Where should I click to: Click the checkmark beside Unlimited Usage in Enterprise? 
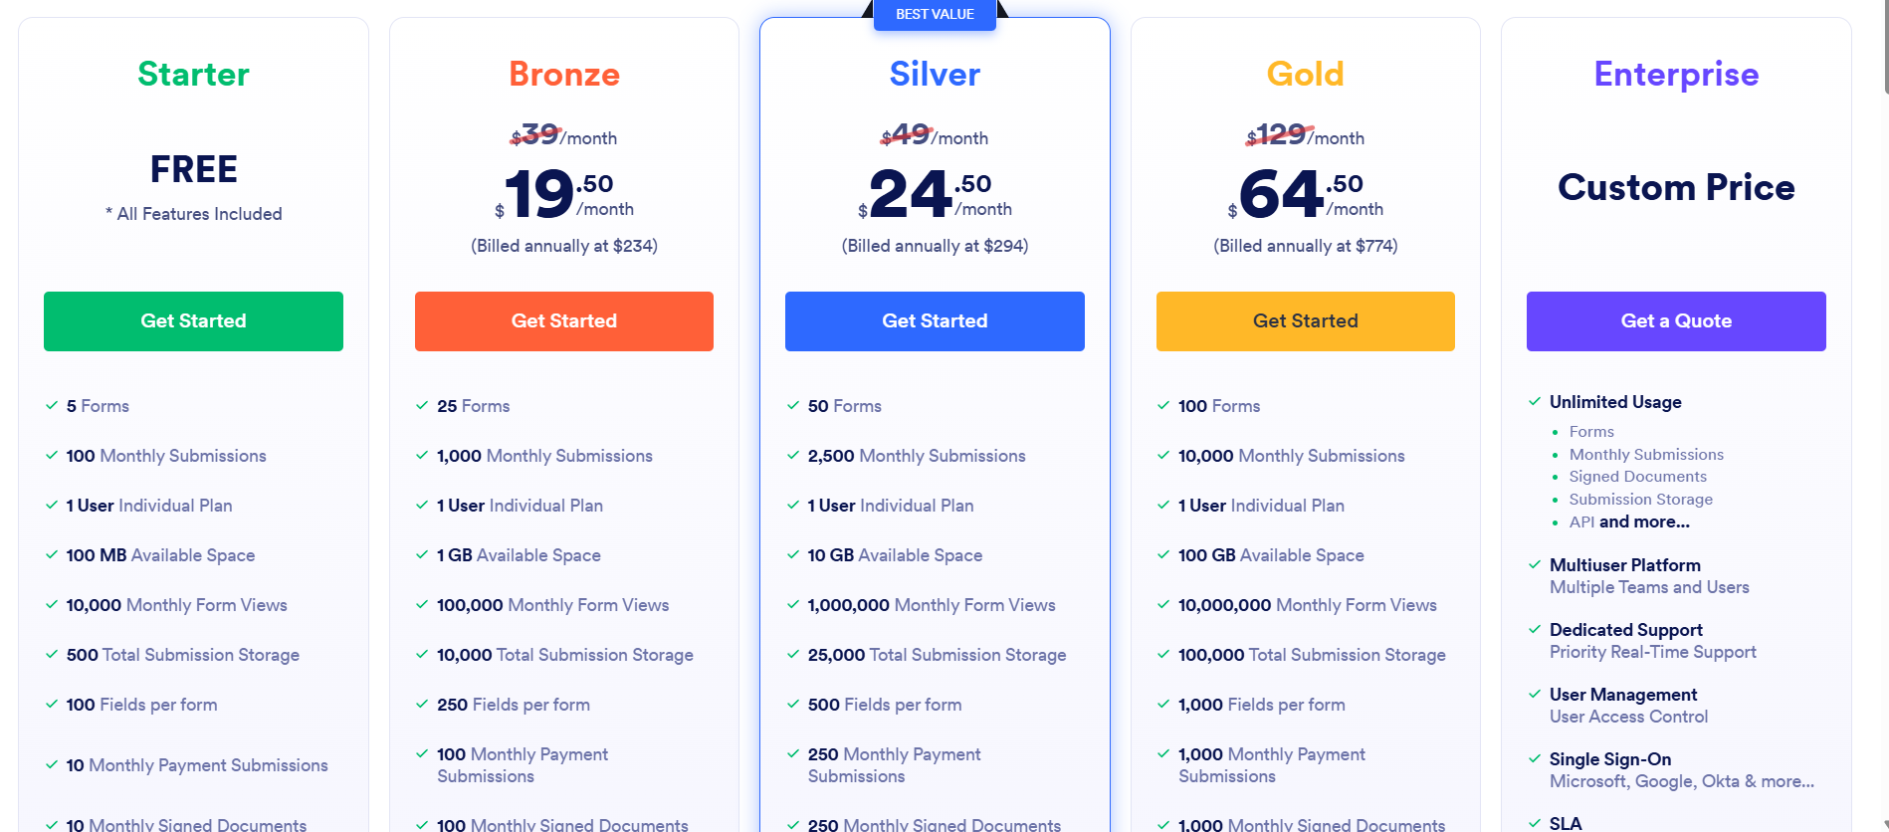[x=1534, y=401]
